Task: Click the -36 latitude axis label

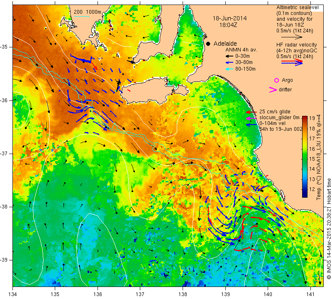Action: click(x=4, y=100)
